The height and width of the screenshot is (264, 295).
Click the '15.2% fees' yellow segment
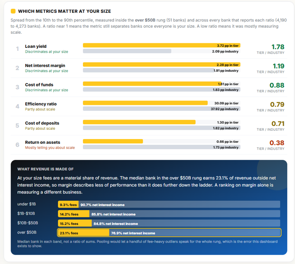coord(75,223)
